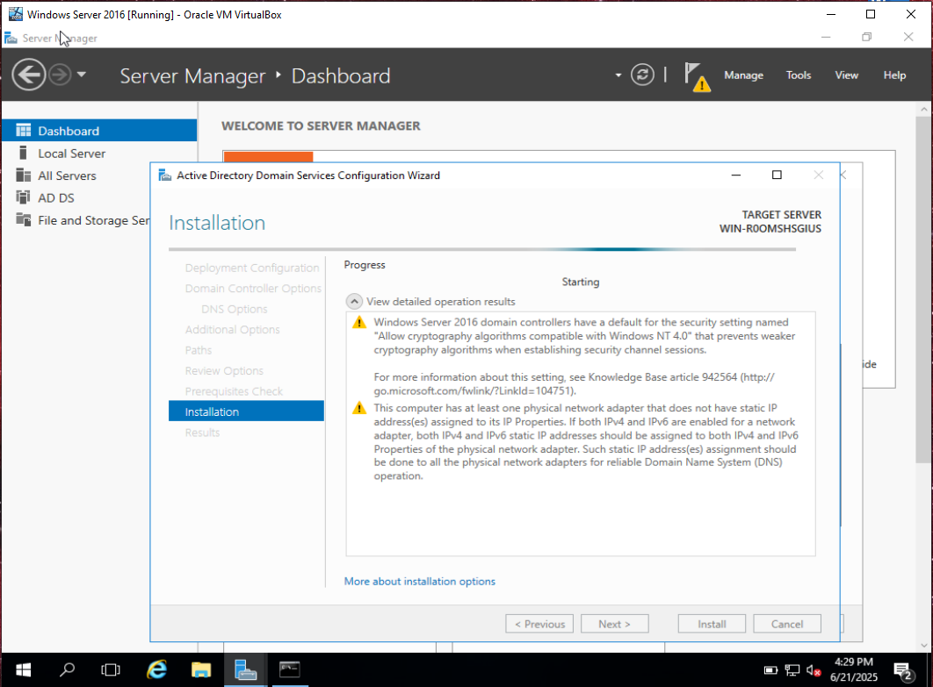The image size is (933, 687).
Task: Click the network tray icon
Action: click(x=792, y=671)
